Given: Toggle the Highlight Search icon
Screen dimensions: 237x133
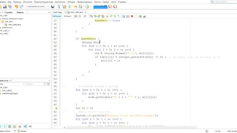Looking at the screenshot, I should (103, 16).
